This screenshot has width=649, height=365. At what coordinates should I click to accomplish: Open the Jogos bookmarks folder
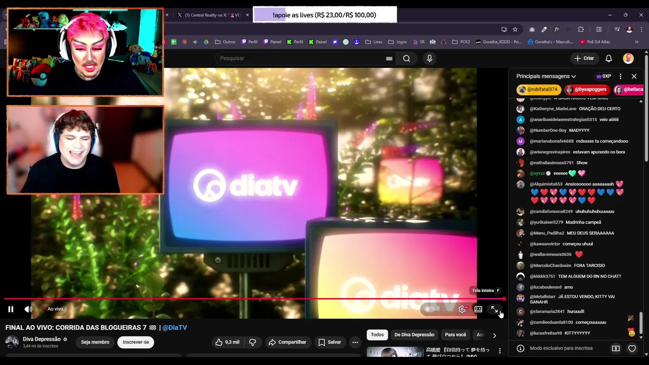(398, 42)
